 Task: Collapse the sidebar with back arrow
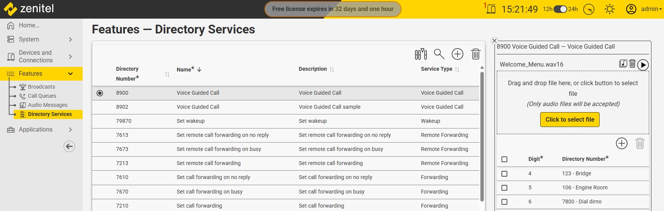[x=69, y=146]
